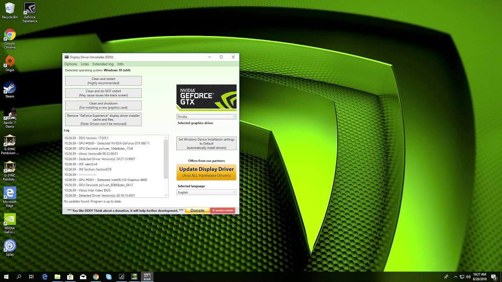Click the Apollo 11 Demo desktop icon
502x282 pixels.
(x=10, y=118)
